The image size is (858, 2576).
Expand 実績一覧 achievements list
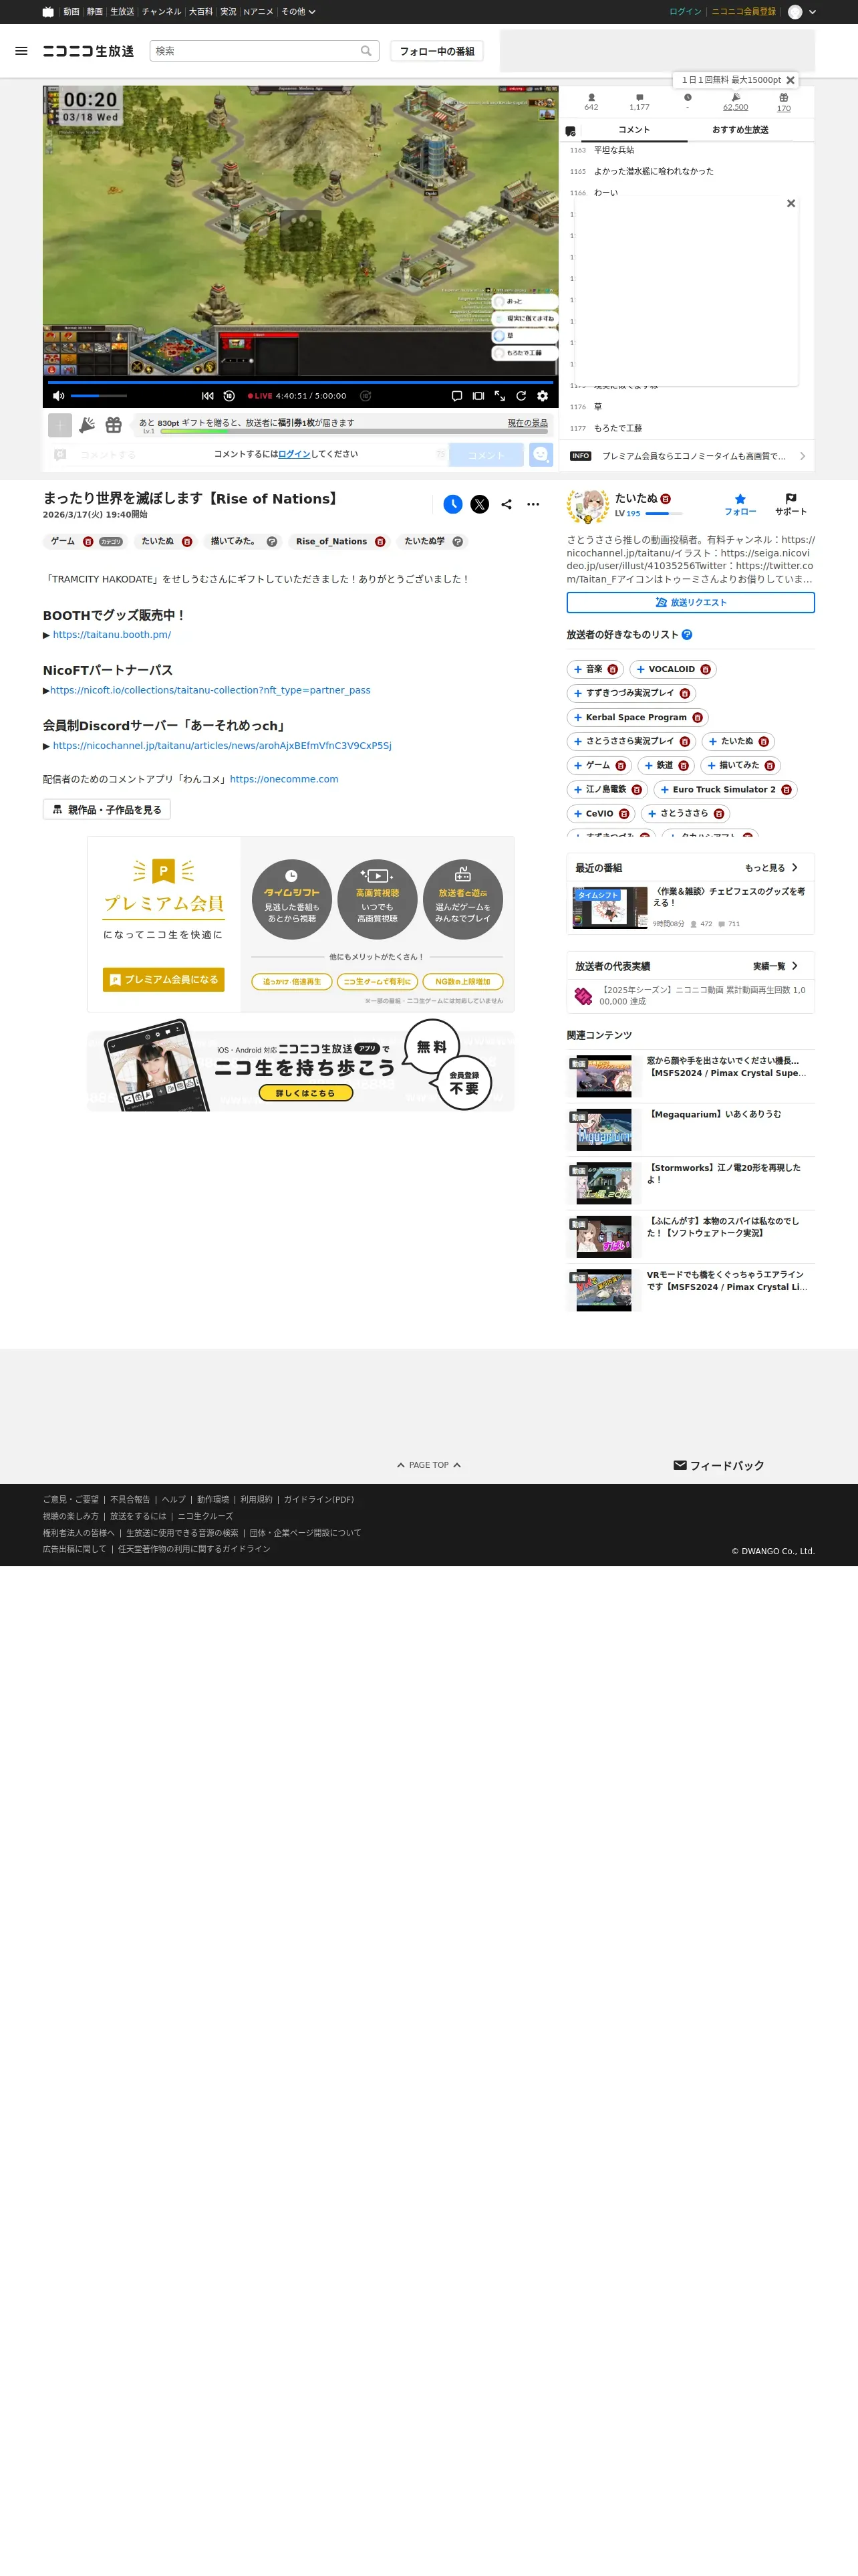(x=776, y=966)
